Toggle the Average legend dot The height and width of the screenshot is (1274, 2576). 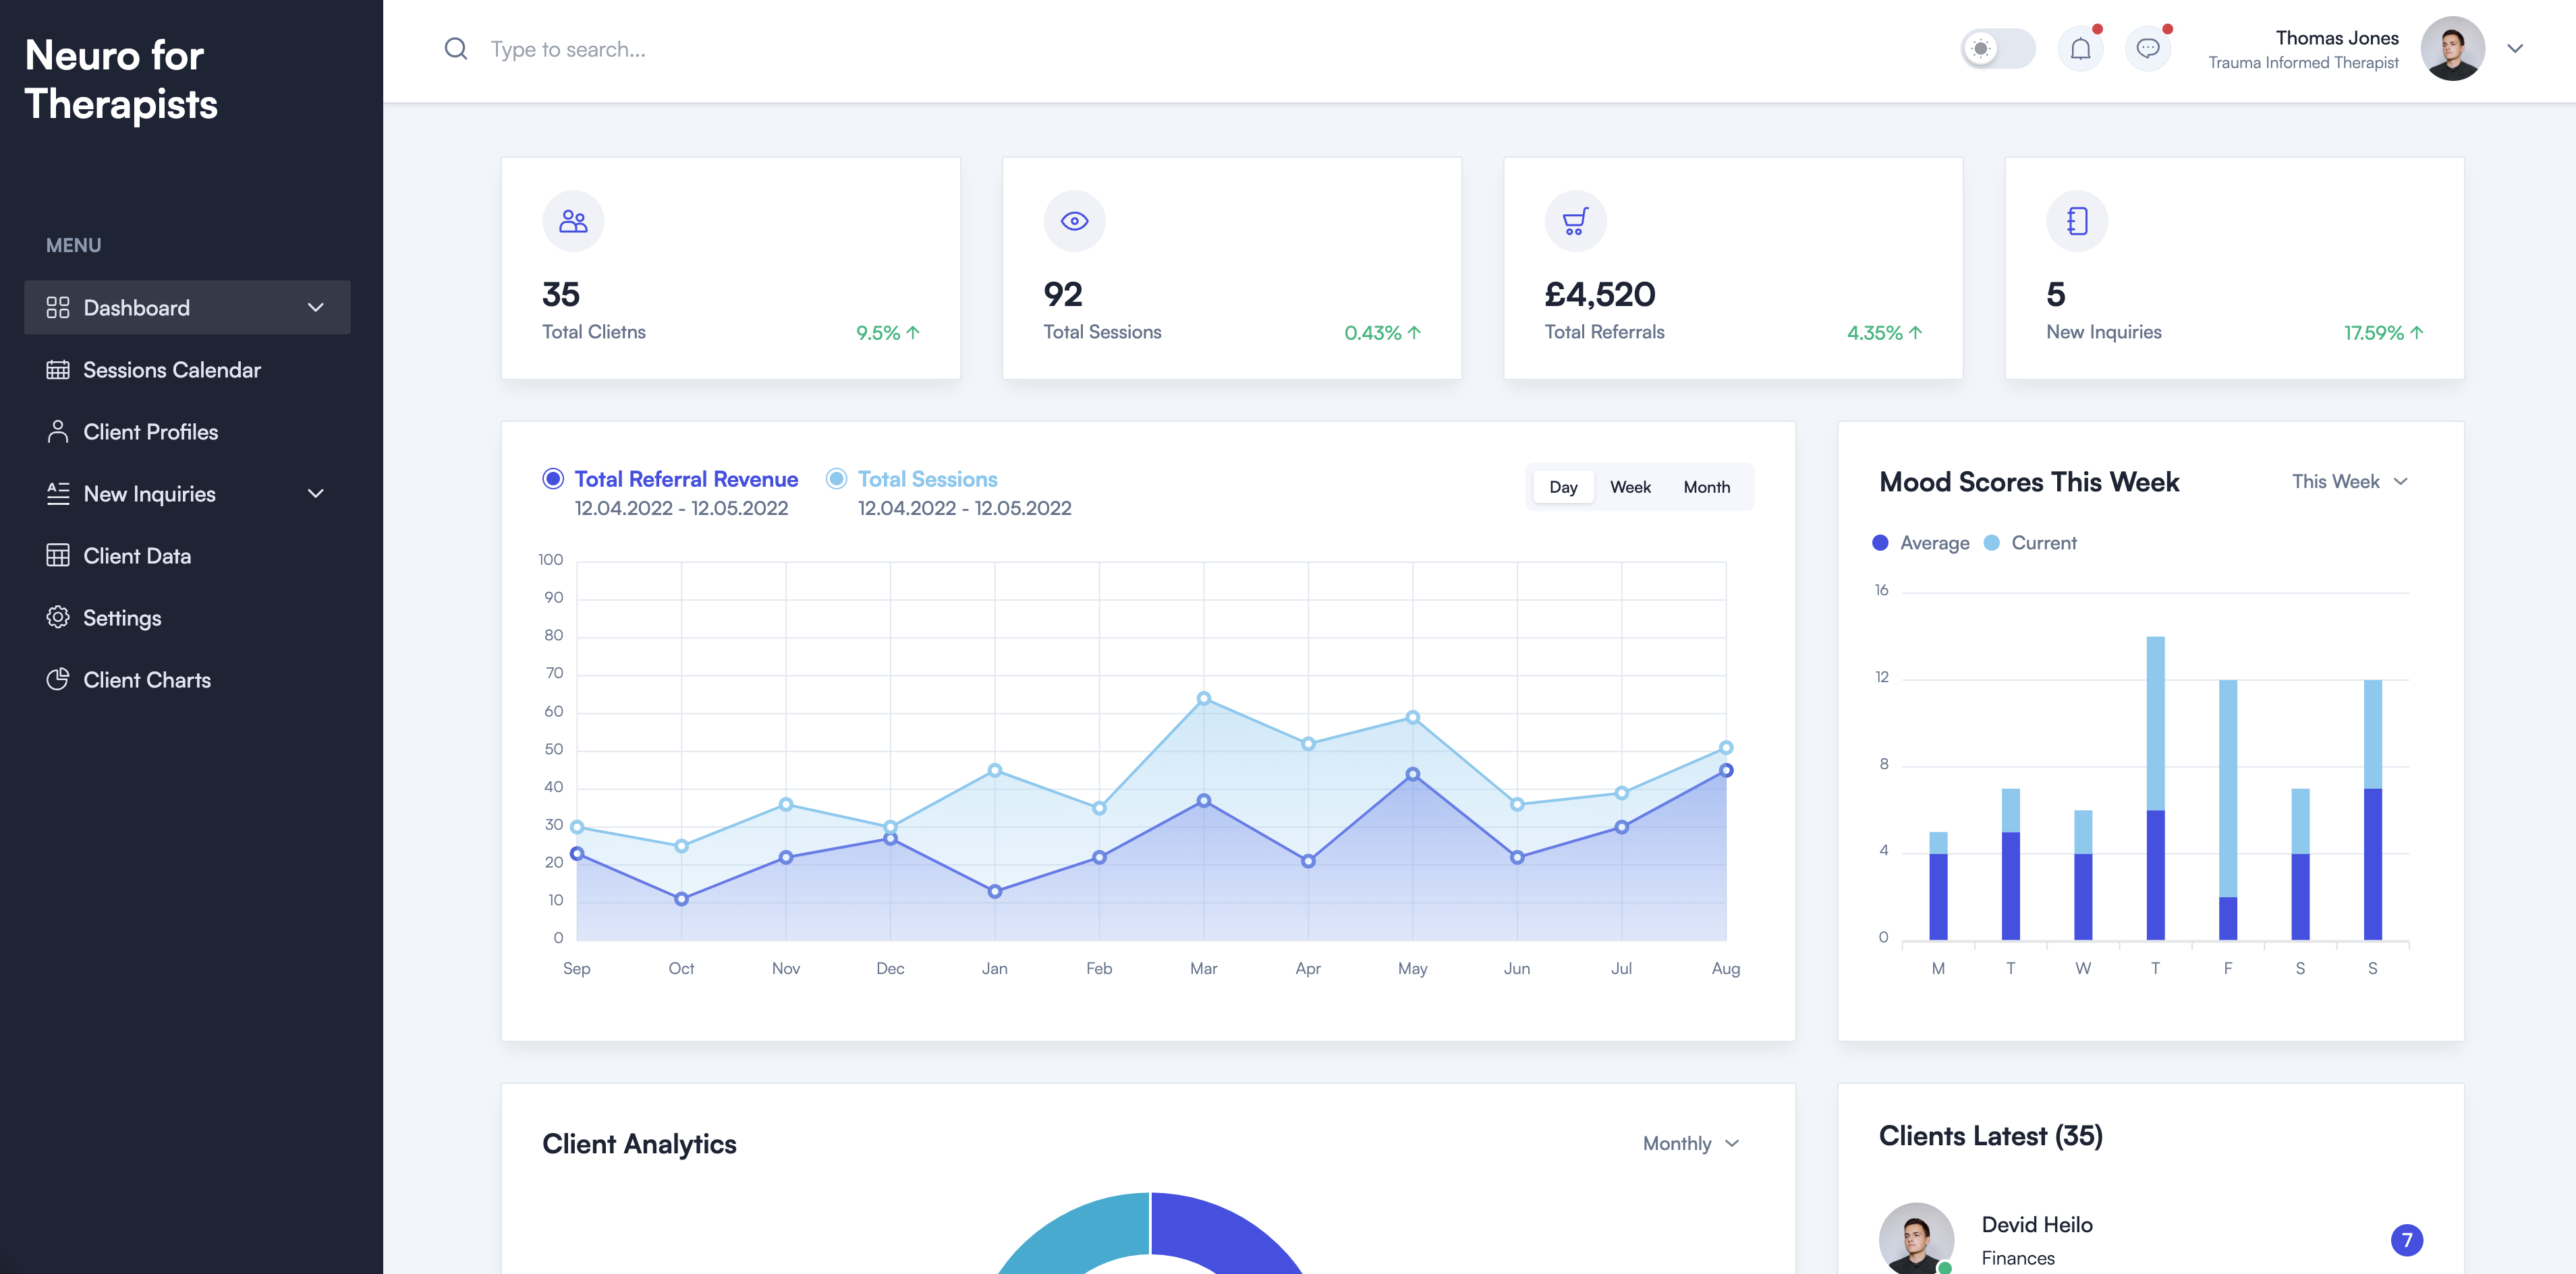pyautogui.click(x=1880, y=543)
